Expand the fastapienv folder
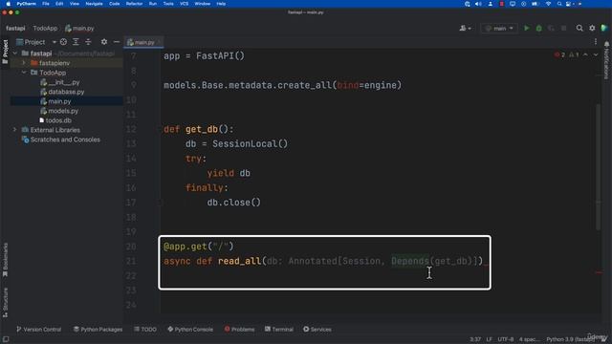 [24, 63]
